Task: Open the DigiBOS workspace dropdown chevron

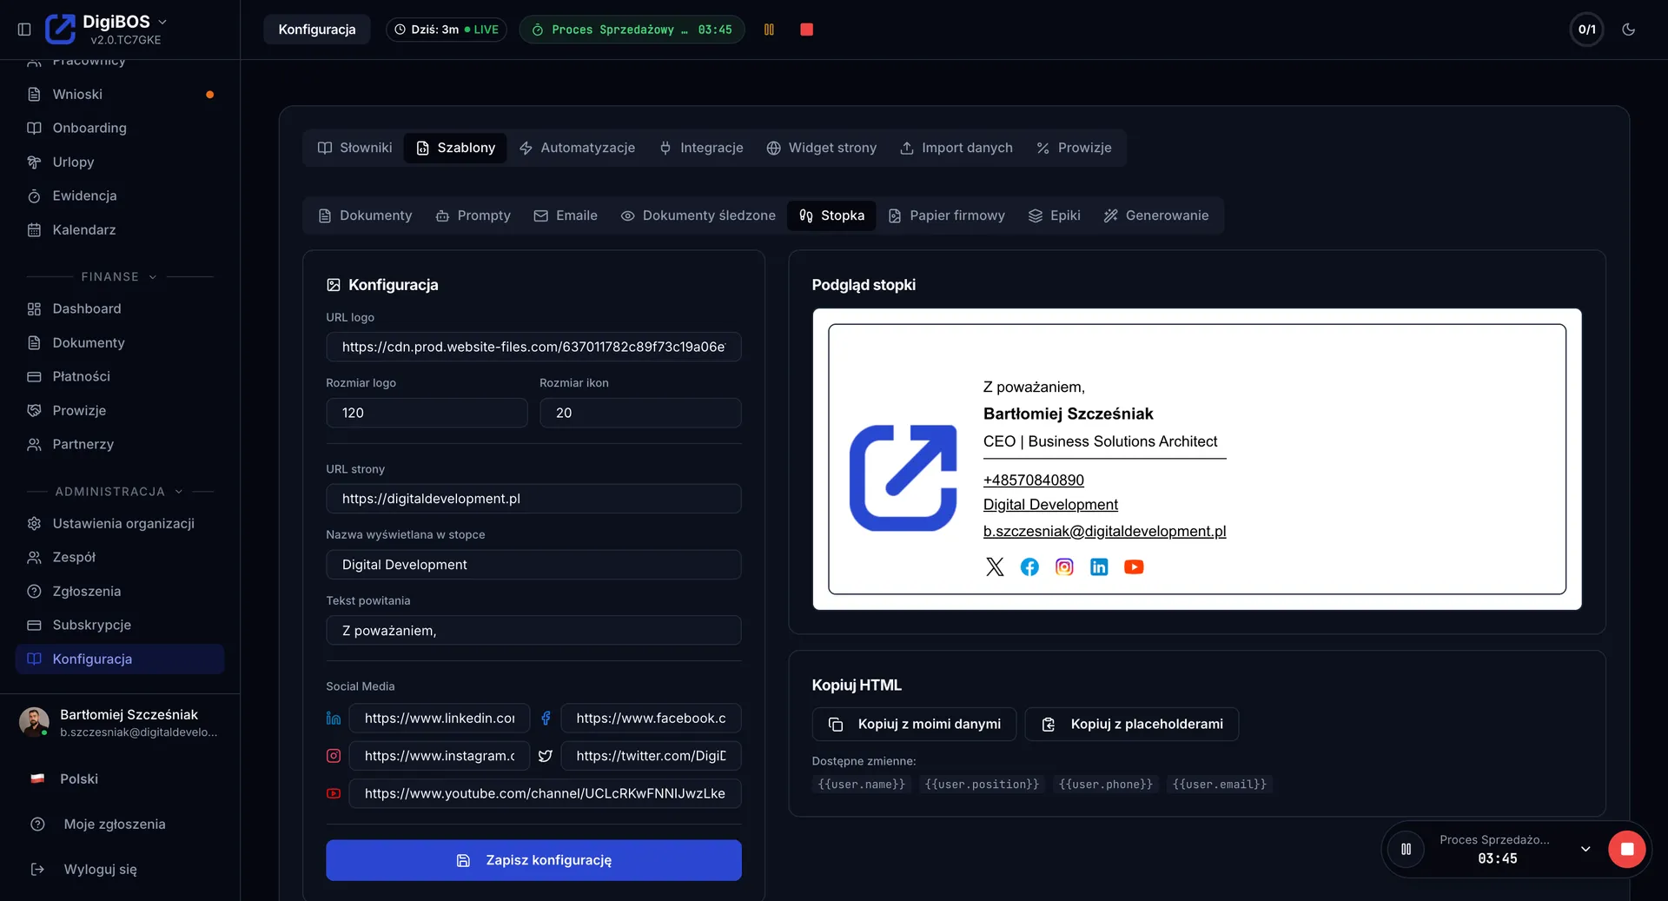Action: click(162, 22)
